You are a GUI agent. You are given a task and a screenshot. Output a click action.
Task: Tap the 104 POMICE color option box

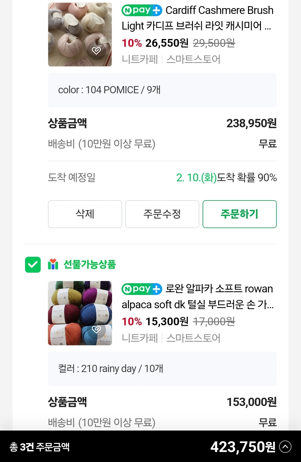coord(162,90)
